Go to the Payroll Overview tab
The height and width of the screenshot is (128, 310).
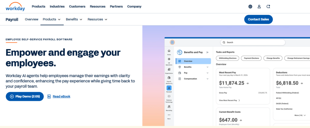(31, 19)
